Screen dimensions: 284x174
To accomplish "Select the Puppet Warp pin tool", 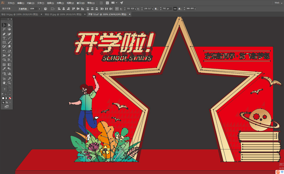I will pyautogui.click(x=9, y=55).
